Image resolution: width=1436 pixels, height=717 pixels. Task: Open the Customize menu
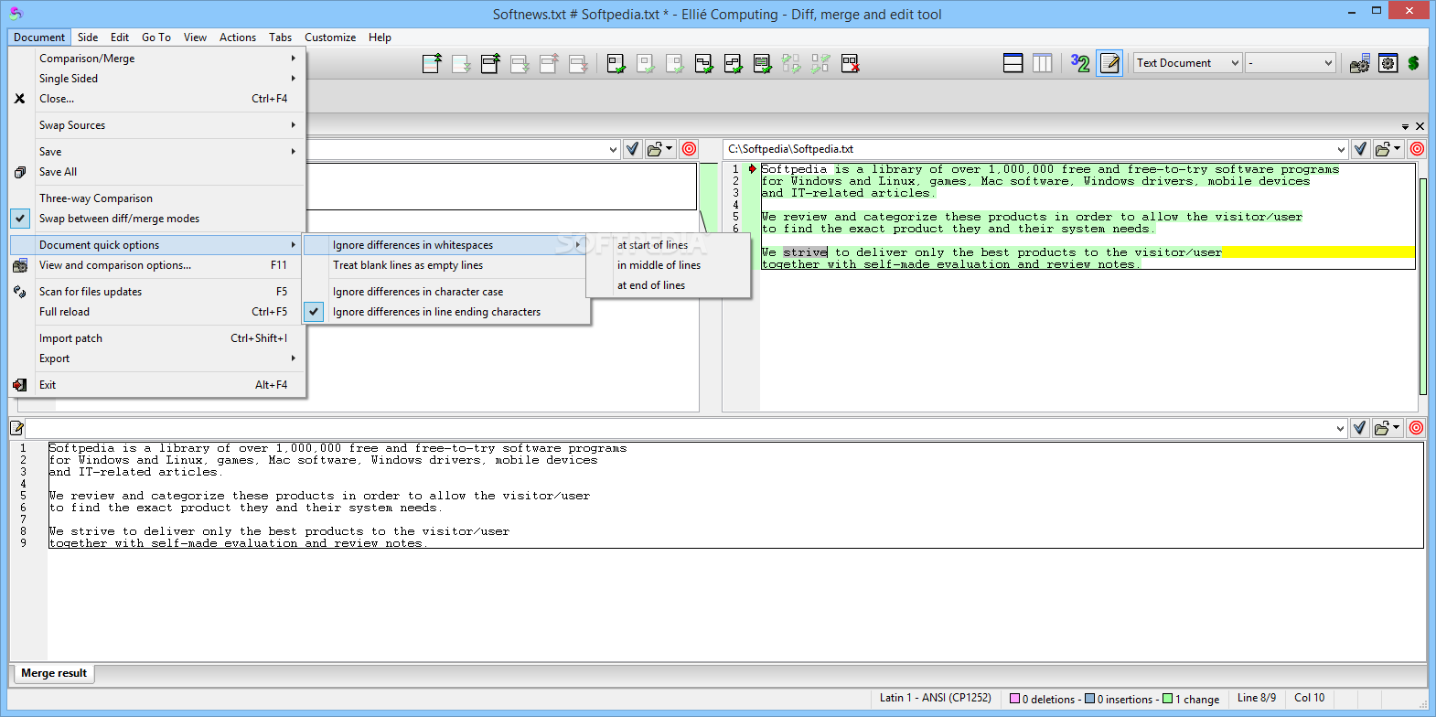(x=330, y=37)
